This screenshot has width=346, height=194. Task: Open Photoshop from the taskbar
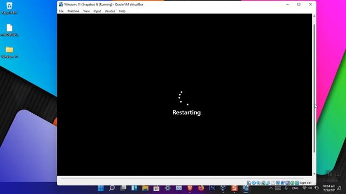tap(212, 188)
